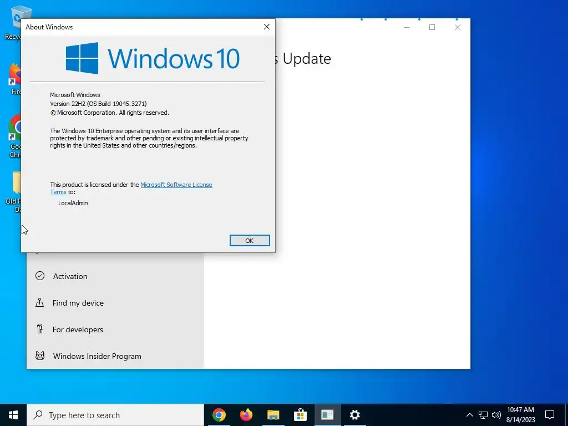Switch to the winver taskbar app
568x426 pixels.
click(x=327, y=415)
